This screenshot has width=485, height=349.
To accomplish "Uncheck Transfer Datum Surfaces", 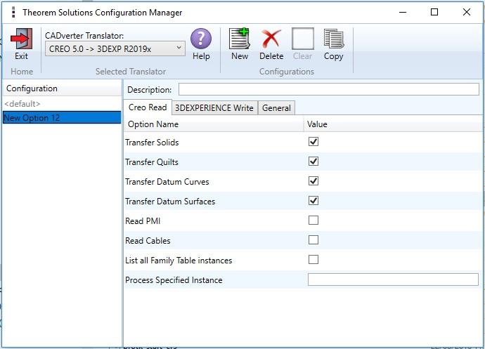I will pos(313,201).
